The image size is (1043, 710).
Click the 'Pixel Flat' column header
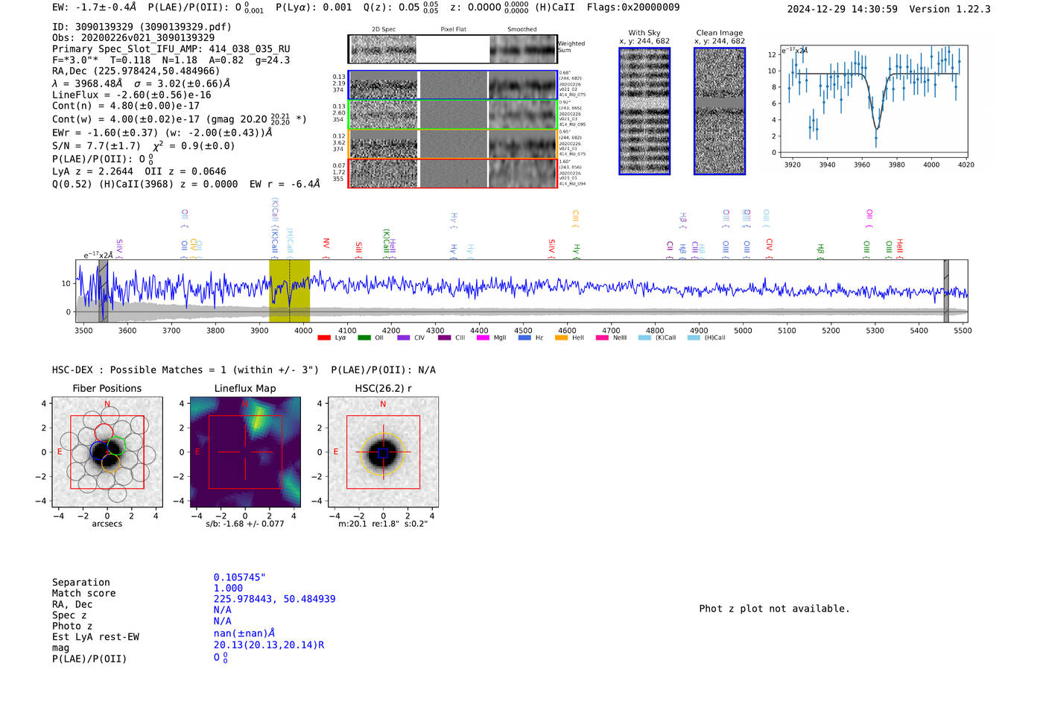[453, 29]
